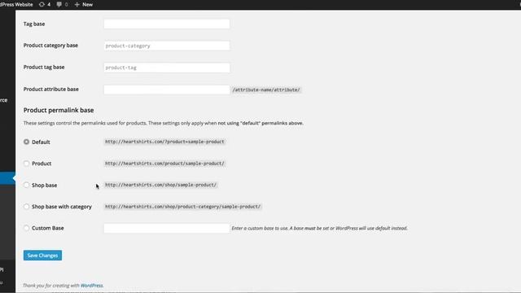Click the Default sample URL text

click(x=164, y=142)
